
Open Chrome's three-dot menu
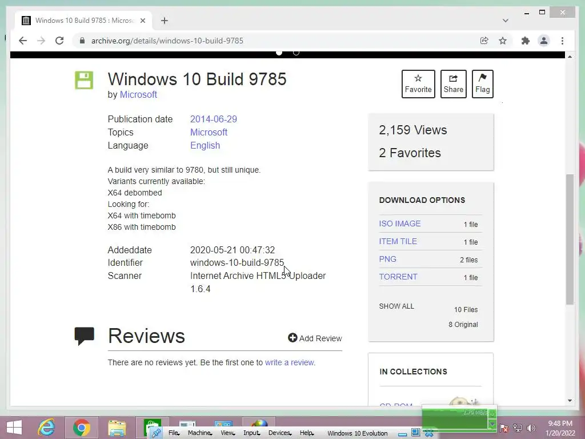point(562,41)
